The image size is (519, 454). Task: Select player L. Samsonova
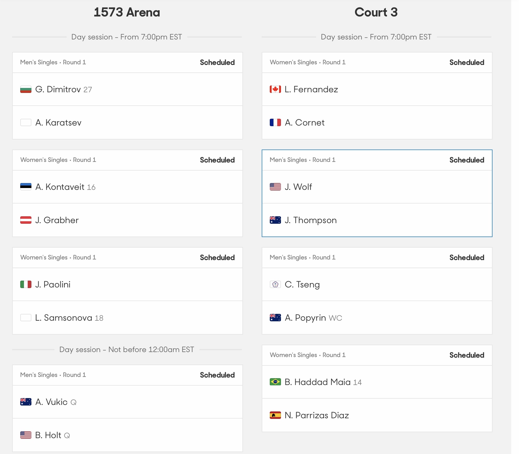tap(63, 318)
